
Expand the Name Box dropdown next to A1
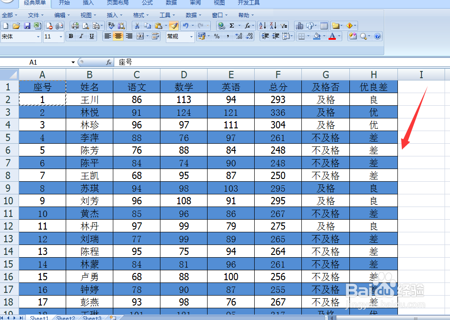coord(73,62)
